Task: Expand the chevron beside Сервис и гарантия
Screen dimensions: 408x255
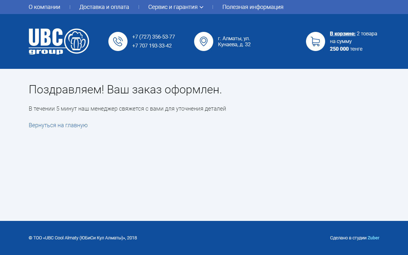Action: coord(201,7)
